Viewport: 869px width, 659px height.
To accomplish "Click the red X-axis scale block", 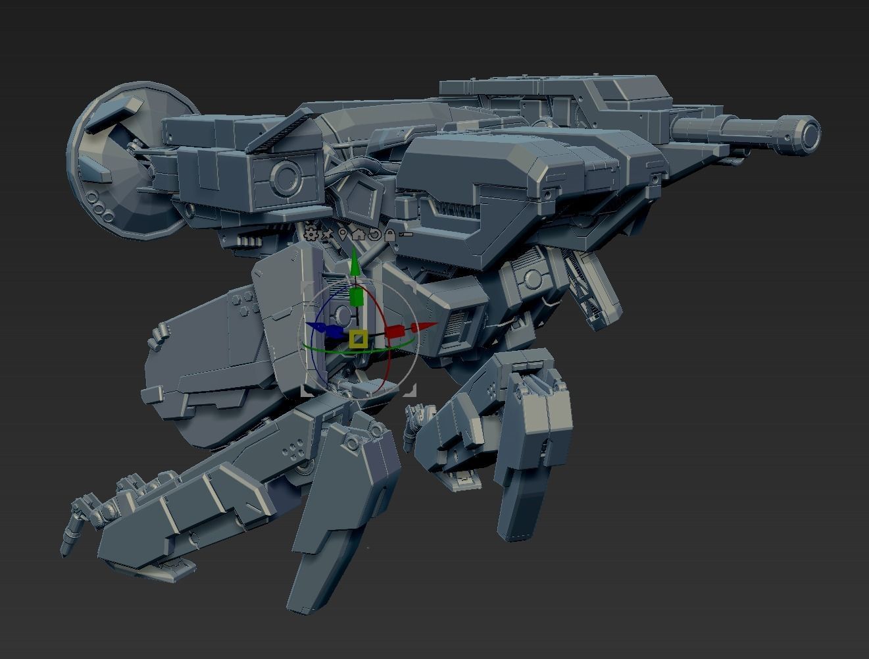I will [x=395, y=331].
